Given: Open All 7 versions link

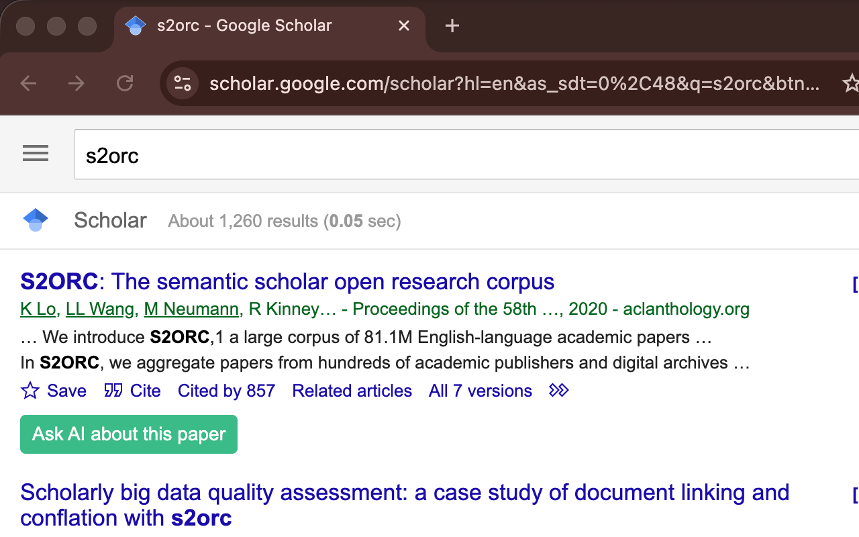Looking at the screenshot, I should [480, 391].
